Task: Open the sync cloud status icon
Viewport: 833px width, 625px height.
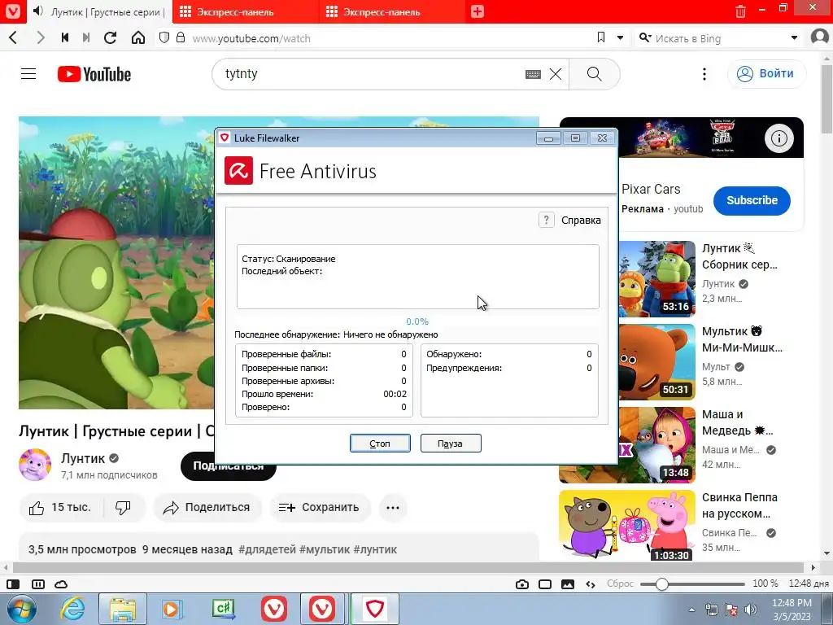Action: 61,584
